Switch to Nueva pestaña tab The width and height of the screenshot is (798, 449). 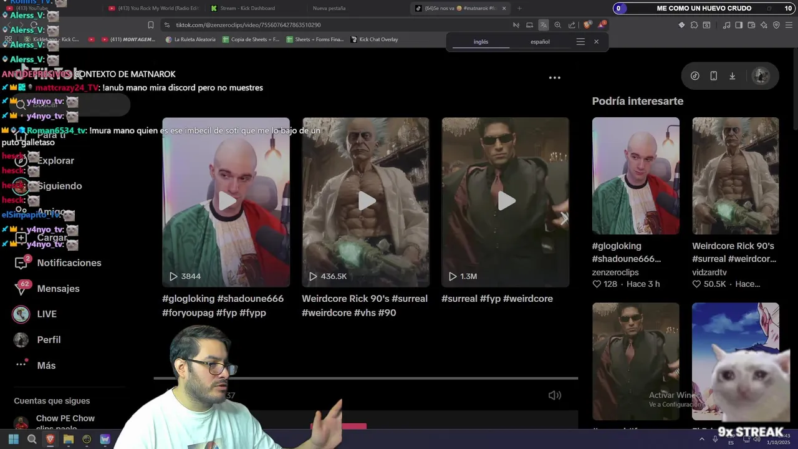click(329, 8)
